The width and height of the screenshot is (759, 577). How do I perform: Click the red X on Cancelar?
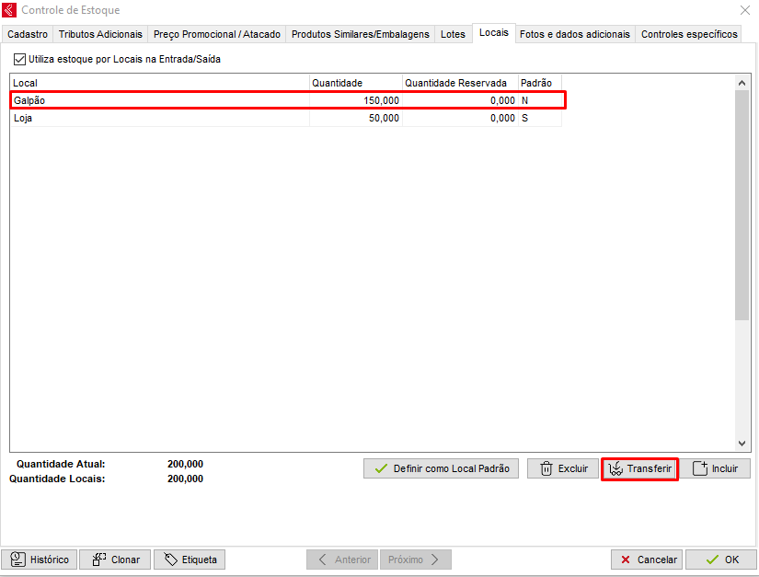pos(626,560)
